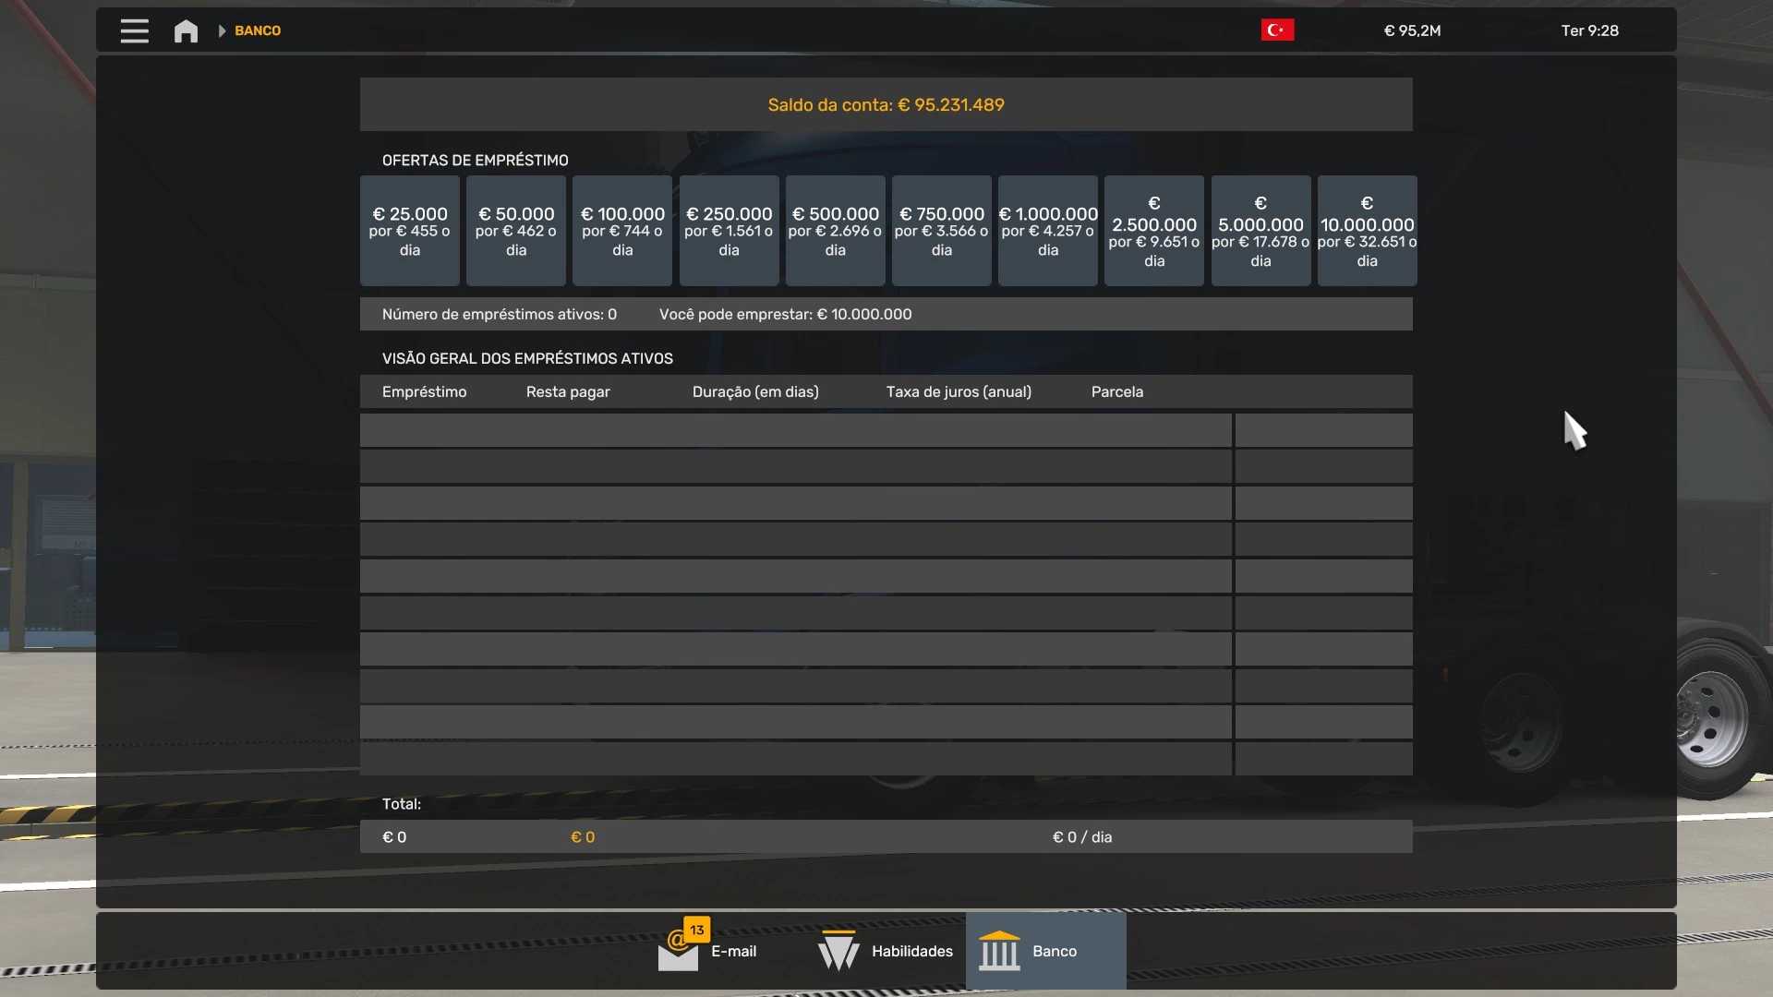
Task: Click breadcrumb arrow before BANCO
Action: coord(222,30)
